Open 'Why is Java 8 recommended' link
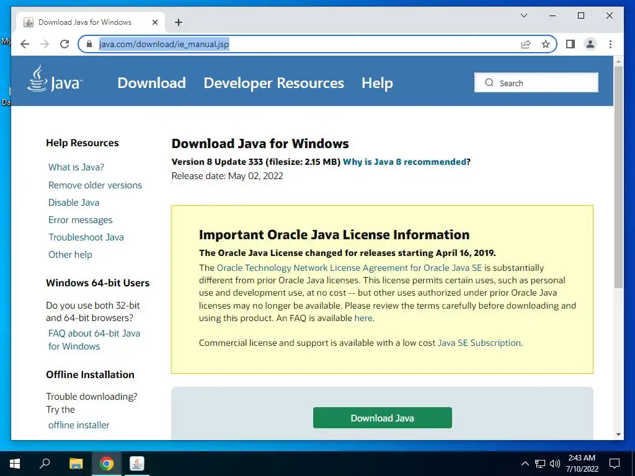Image resolution: width=635 pixels, height=476 pixels. click(x=404, y=162)
